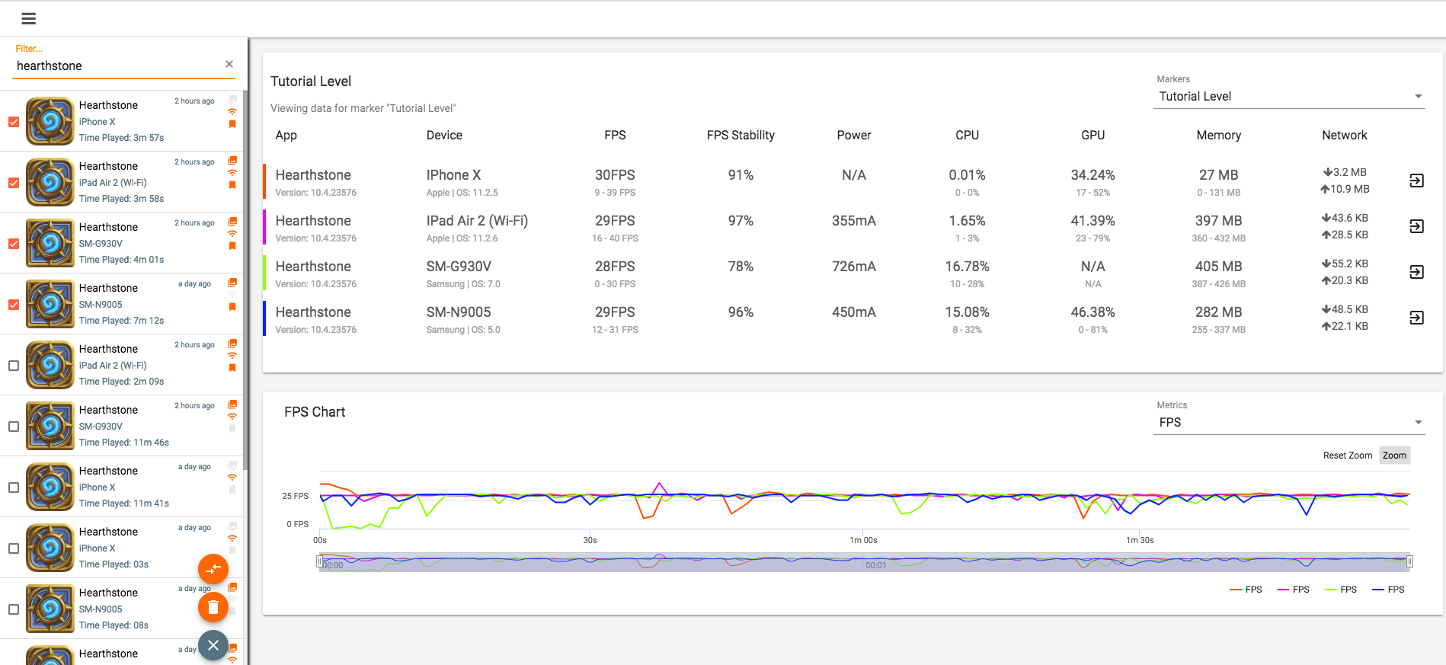Viewport: 1446px width, 665px height.
Task: Clear the hearthstone filter text
Action: pyautogui.click(x=229, y=64)
